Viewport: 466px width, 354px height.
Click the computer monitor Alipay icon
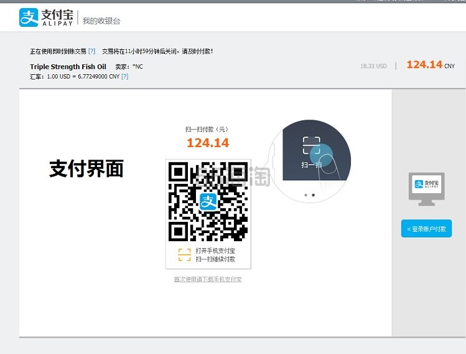[426, 189]
